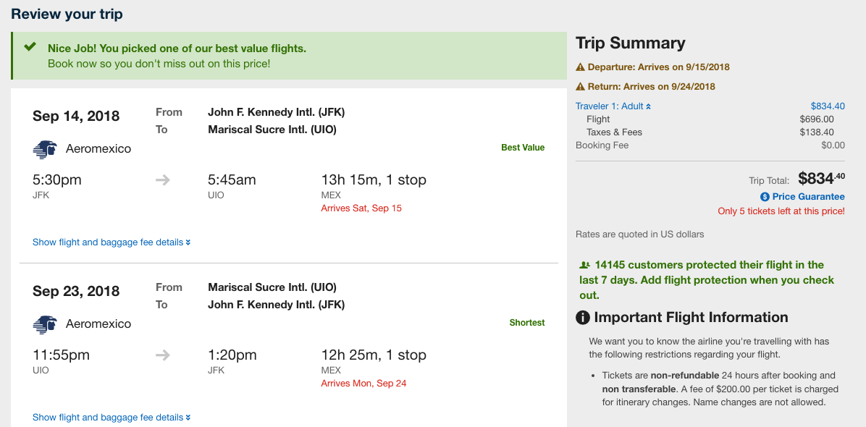This screenshot has height=427, width=866.
Task: Click the warning icon beside Return arrival notice
Action: [580, 87]
